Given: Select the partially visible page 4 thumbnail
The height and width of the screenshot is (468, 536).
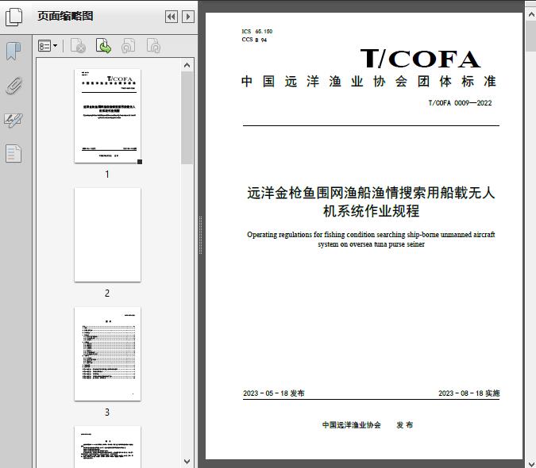Looking at the screenshot, I should [x=107, y=447].
